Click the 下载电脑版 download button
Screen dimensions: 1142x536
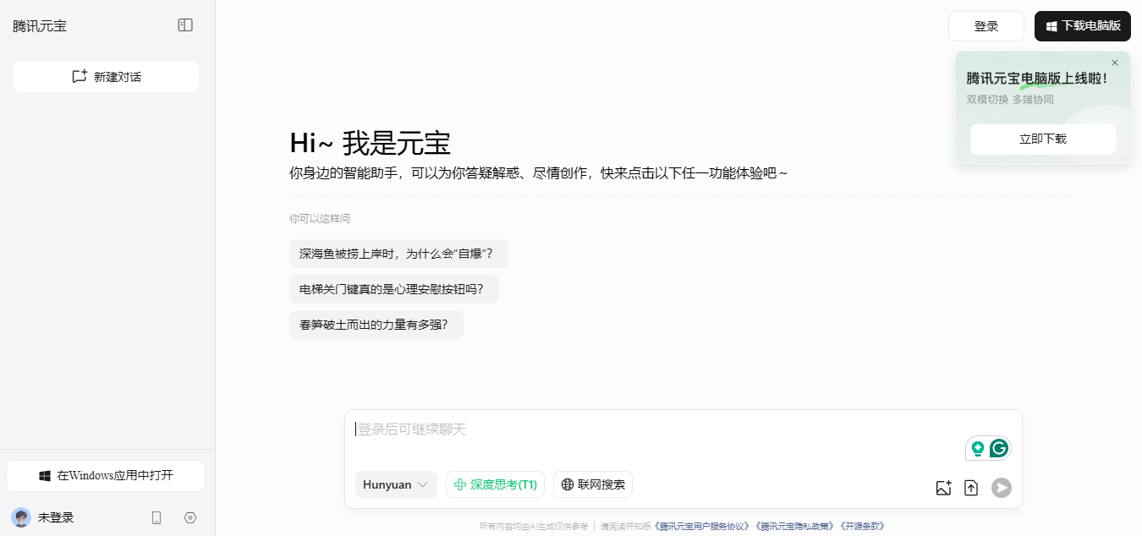click(x=1083, y=26)
